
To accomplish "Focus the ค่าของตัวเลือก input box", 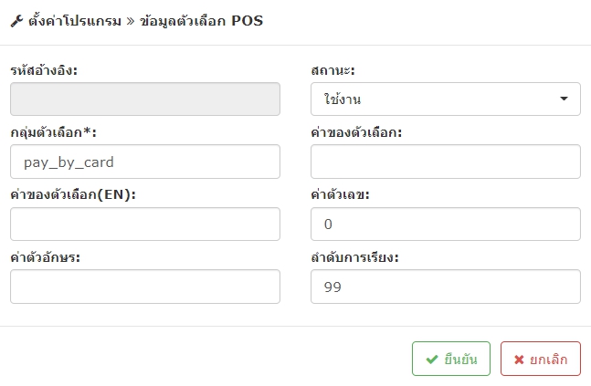I will (446, 162).
